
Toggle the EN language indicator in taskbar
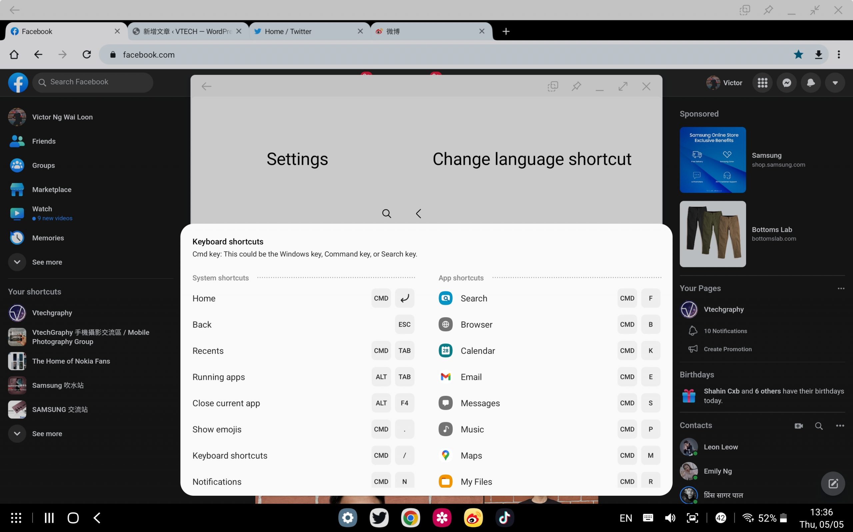[625, 518]
